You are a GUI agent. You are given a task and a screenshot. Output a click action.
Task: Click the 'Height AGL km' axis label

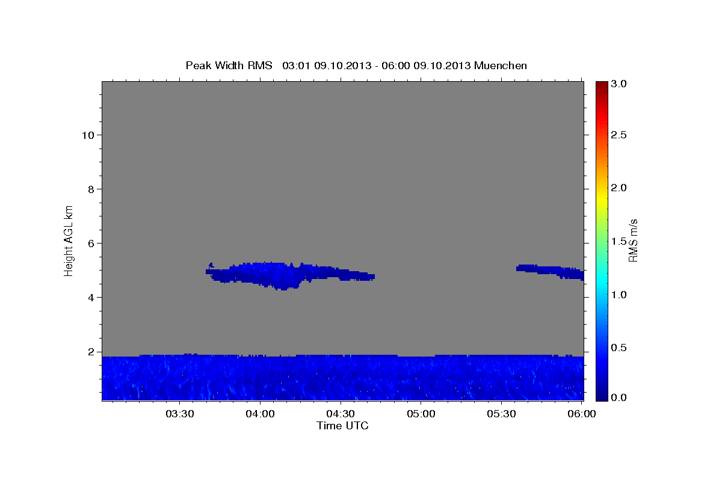tap(69, 240)
